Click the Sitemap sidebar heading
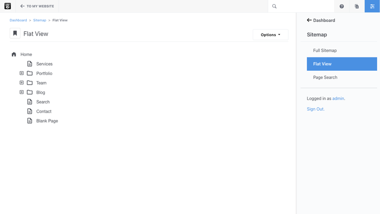Image resolution: width=380 pixels, height=214 pixels. point(317,35)
